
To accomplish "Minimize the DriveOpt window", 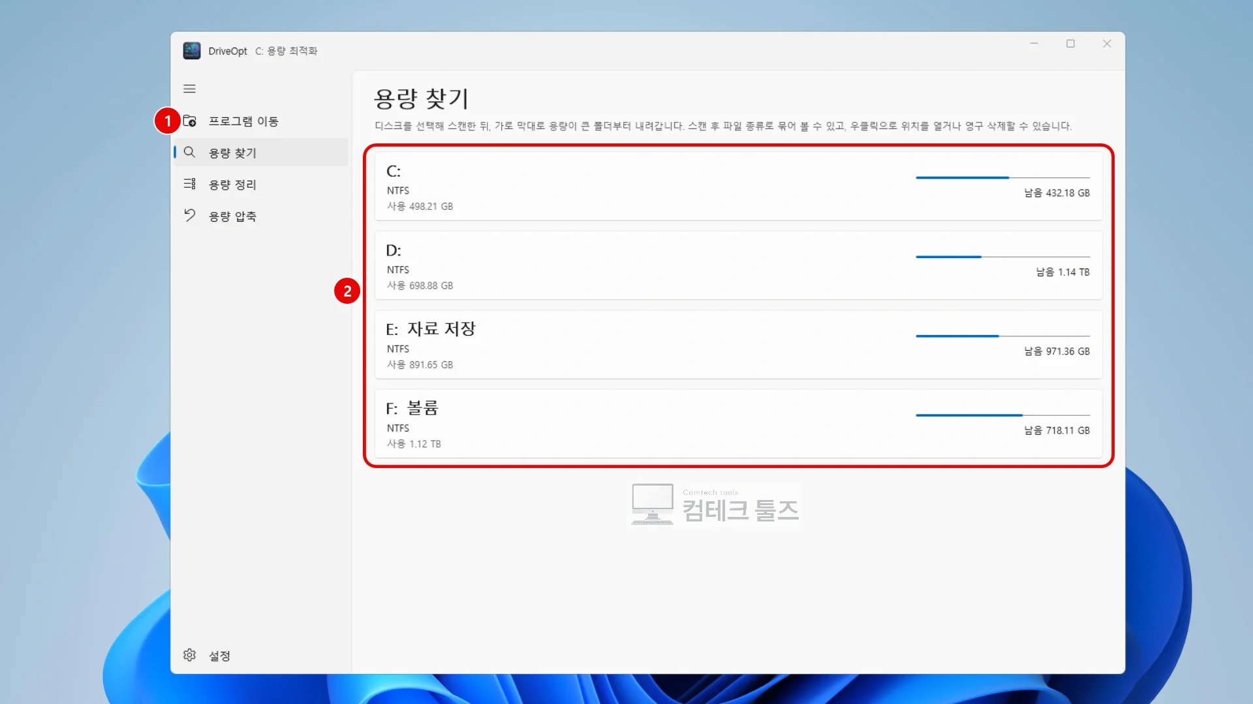I will [x=1034, y=44].
